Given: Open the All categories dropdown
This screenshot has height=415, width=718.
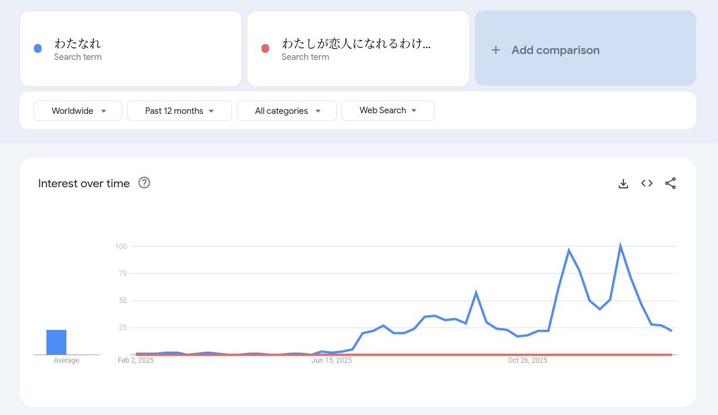Looking at the screenshot, I should coord(287,111).
